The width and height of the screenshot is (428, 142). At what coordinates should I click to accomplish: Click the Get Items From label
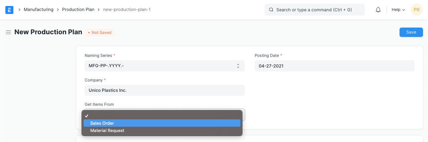tap(99, 104)
